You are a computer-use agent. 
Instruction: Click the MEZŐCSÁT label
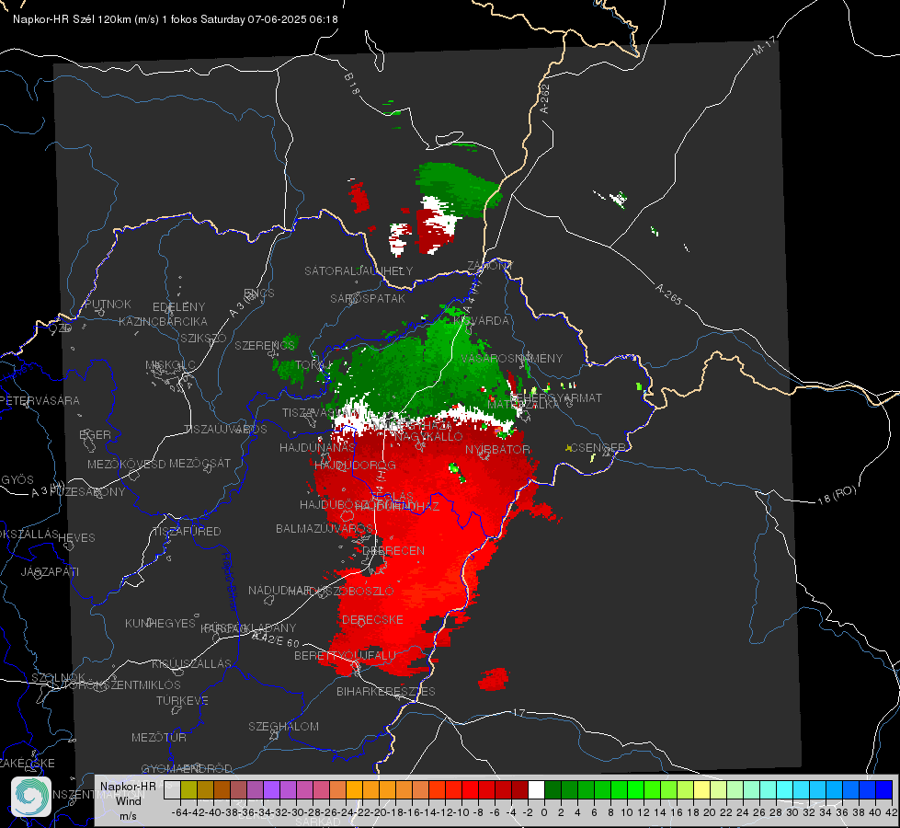199,463
